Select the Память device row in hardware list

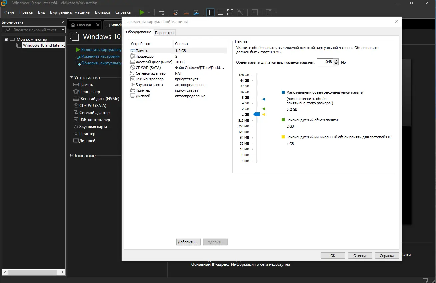(178, 51)
